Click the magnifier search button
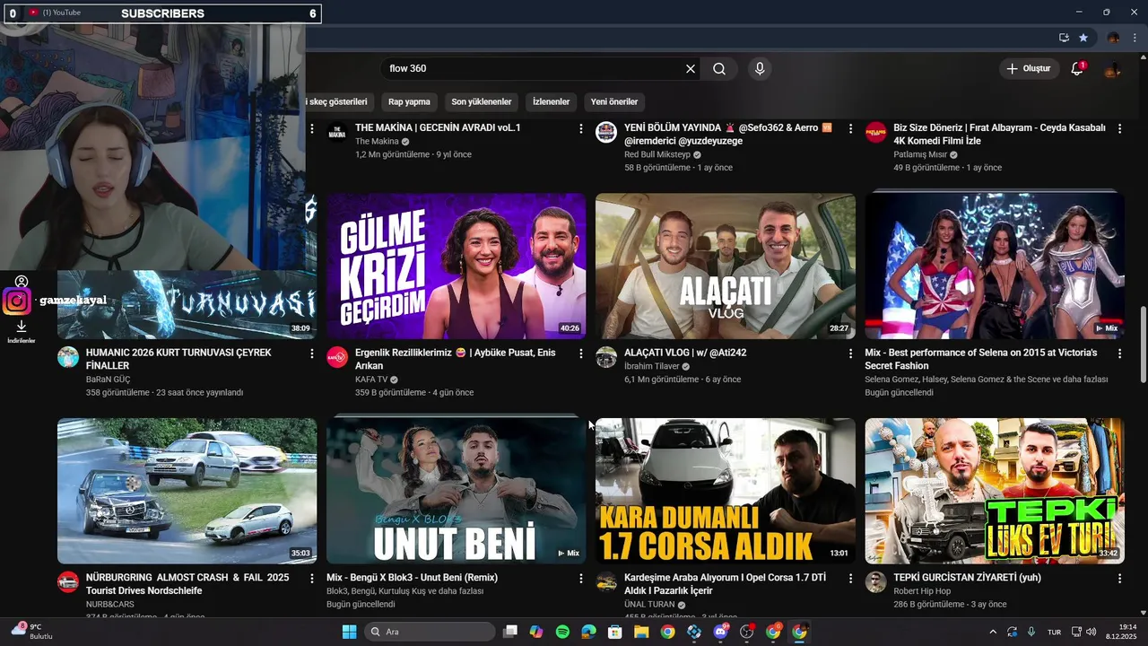 [719, 69]
